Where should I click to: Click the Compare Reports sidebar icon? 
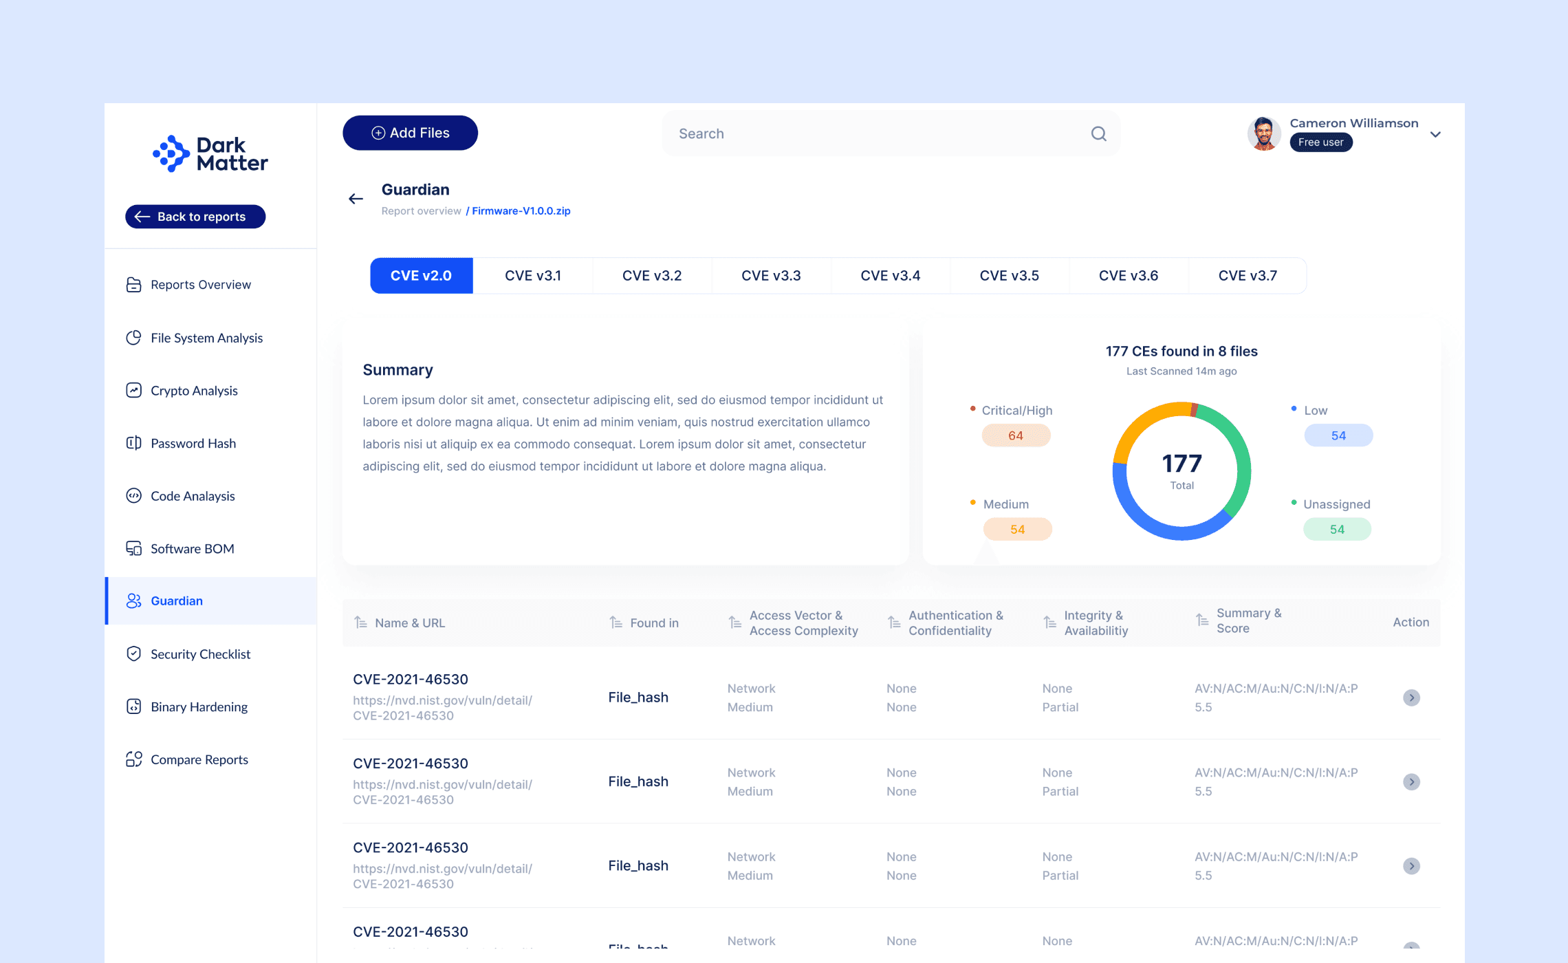coord(133,759)
